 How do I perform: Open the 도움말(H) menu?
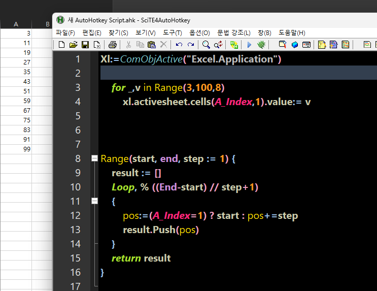[292, 33]
